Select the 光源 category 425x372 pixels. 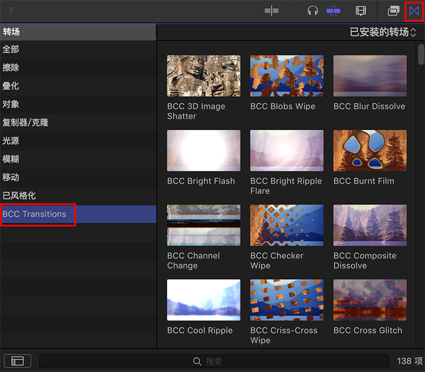point(78,141)
